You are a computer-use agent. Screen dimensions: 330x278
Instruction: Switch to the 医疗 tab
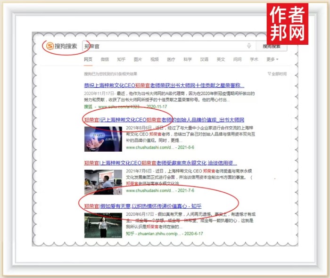click(x=171, y=59)
